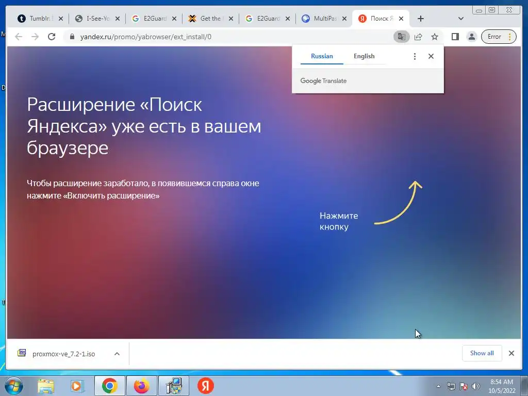Image resolution: width=528 pixels, height=396 pixels.
Task: Switch to the MultiPass tab
Action: pos(320,19)
